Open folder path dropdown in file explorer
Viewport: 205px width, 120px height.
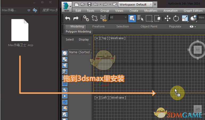tap(29, 10)
